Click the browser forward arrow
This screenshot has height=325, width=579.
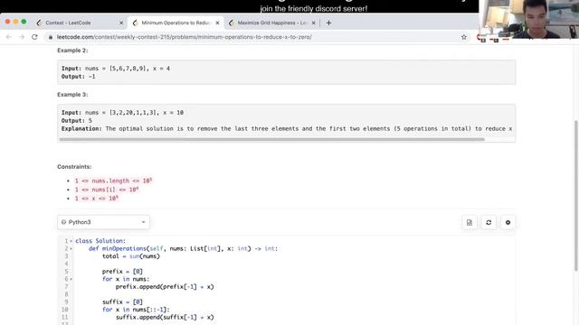(x=22, y=37)
